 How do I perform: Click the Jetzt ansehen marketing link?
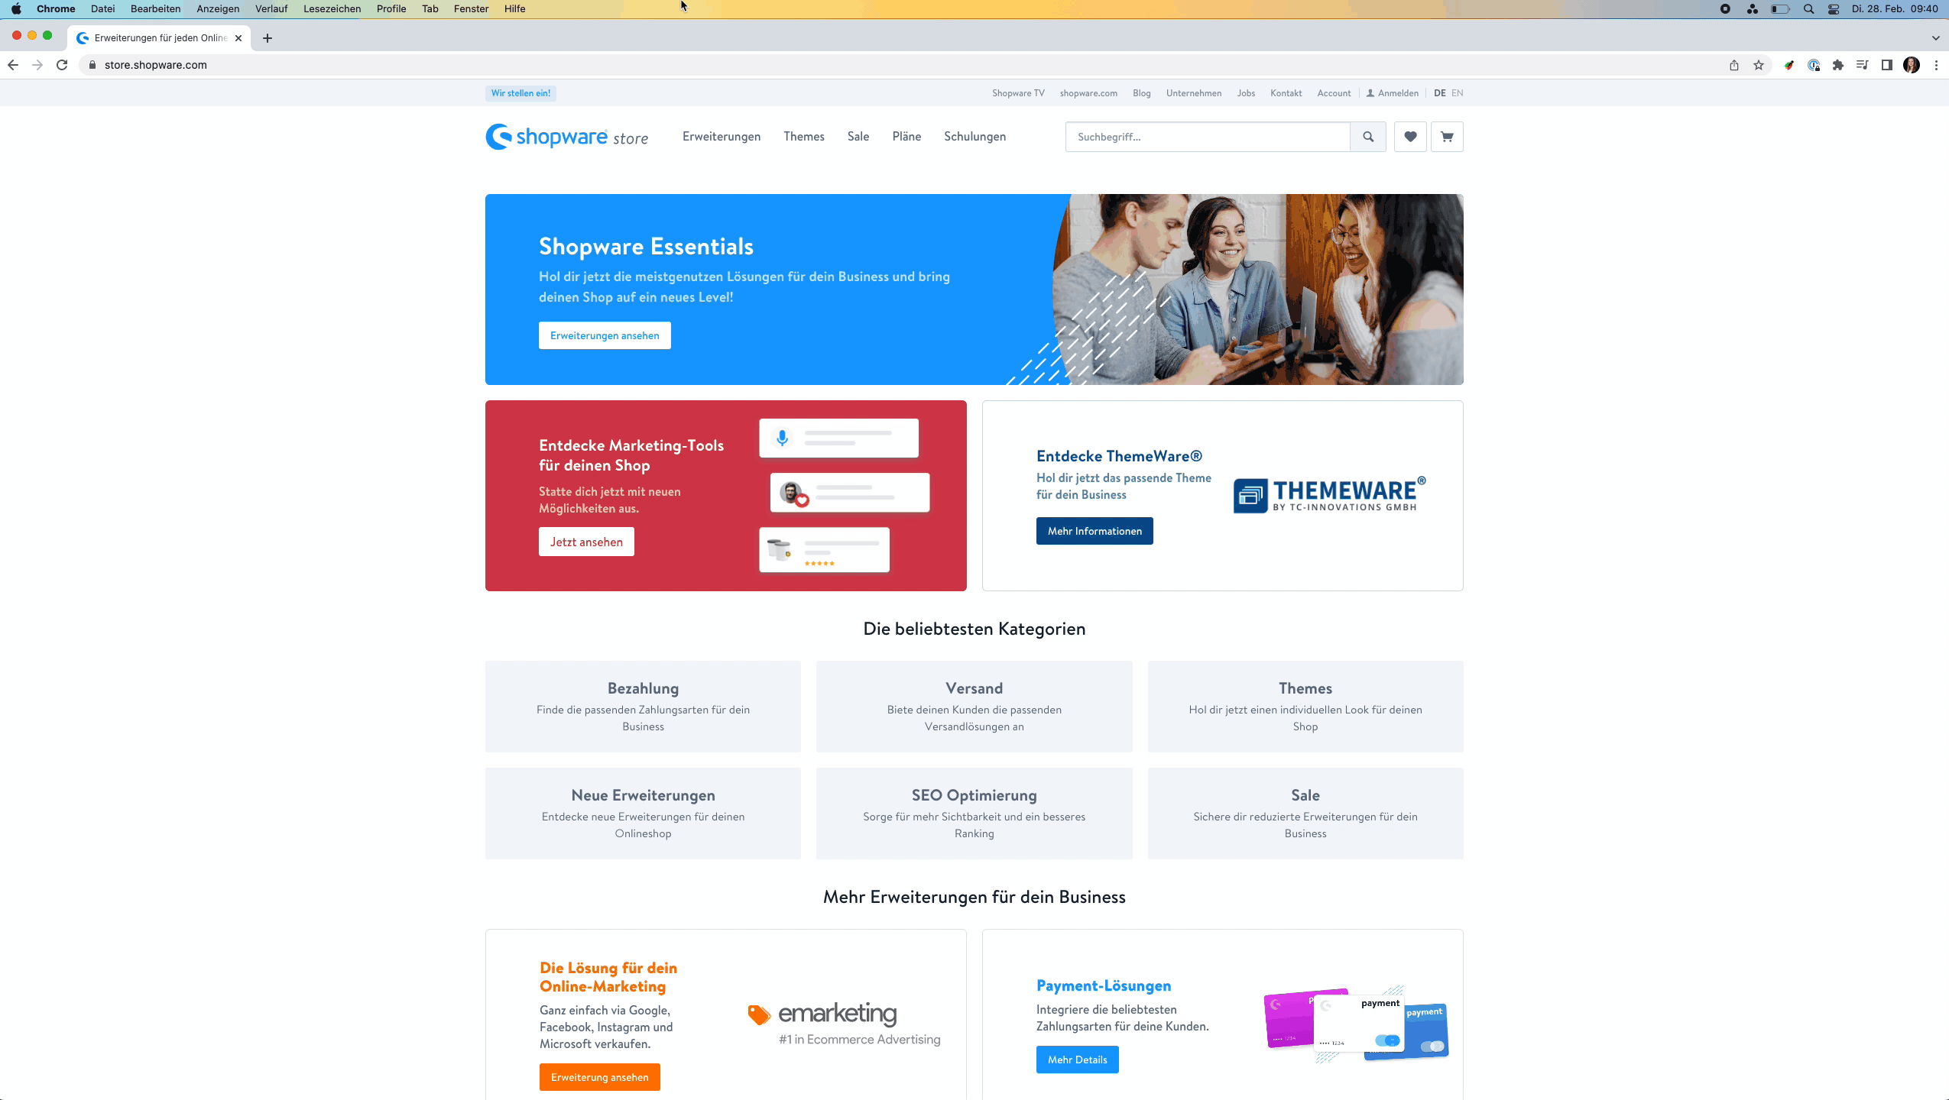click(x=585, y=542)
